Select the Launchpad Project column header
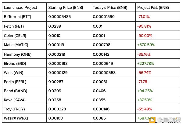 [x=20, y=8]
